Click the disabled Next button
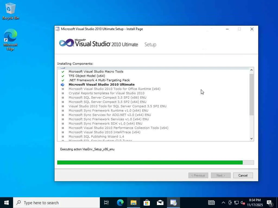 pos(221,175)
